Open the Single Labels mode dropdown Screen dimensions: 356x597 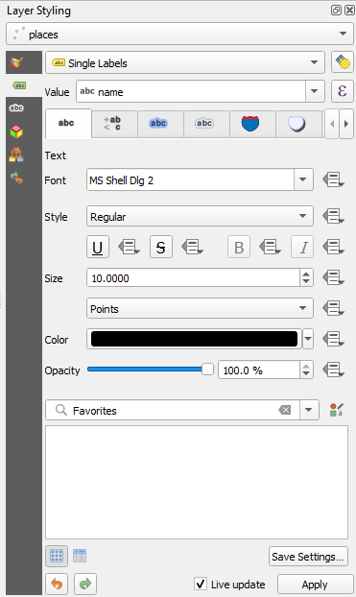(185, 62)
